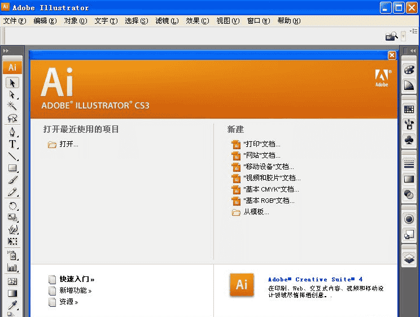Create new "基本 RGB"文档
420x317 pixels.
tap(262, 201)
